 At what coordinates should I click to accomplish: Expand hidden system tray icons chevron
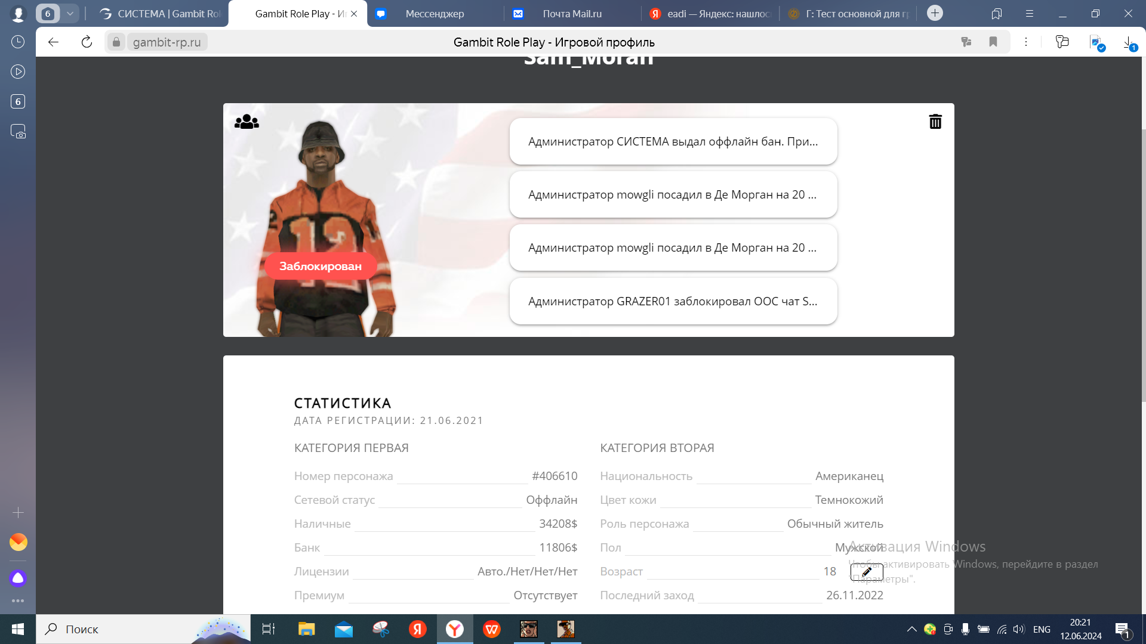[x=911, y=629]
